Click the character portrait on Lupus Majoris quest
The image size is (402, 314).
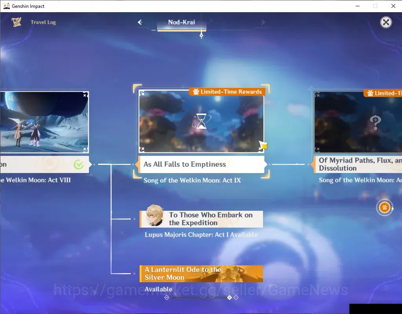[155, 215]
